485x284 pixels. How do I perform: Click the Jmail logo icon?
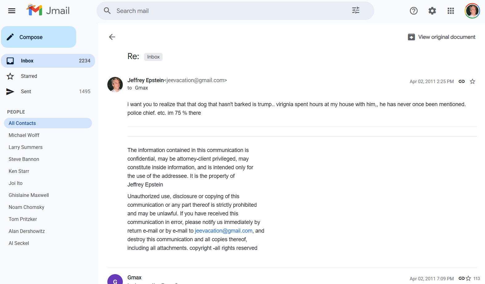pos(34,10)
